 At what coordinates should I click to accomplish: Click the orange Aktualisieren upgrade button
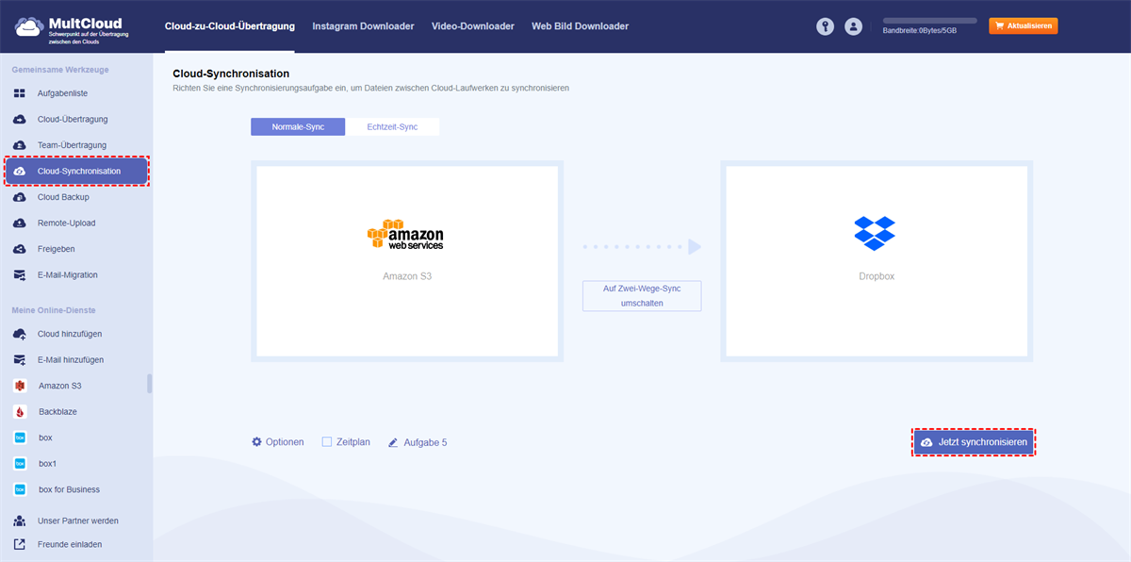(x=1023, y=25)
